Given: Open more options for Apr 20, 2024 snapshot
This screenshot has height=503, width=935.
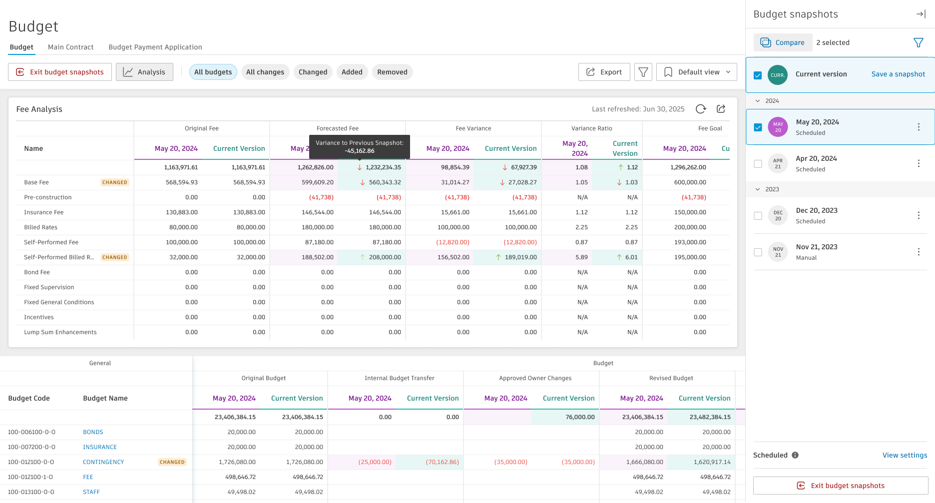Looking at the screenshot, I should pyautogui.click(x=919, y=163).
